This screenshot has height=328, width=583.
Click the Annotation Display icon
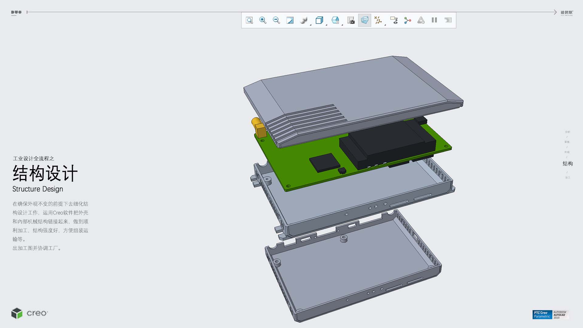coord(394,20)
